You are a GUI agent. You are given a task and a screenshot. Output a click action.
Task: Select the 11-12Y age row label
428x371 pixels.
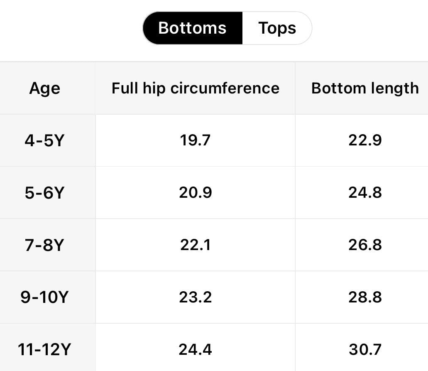click(x=44, y=350)
